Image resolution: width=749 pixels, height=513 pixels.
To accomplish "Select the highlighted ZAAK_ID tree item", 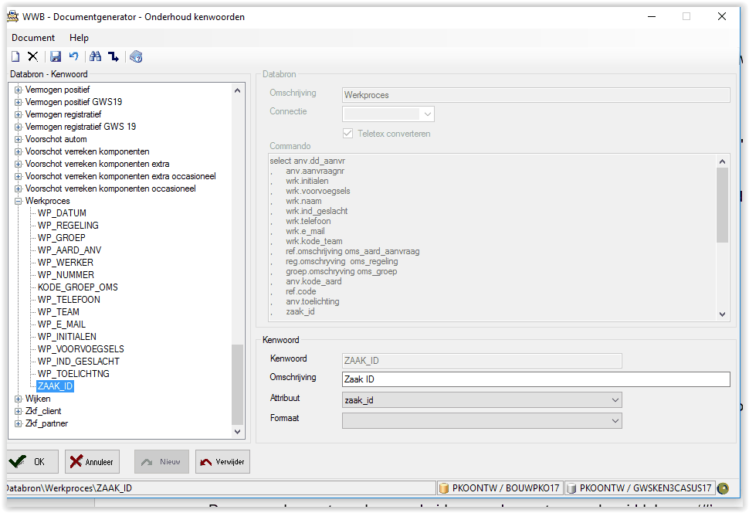I will (x=56, y=386).
